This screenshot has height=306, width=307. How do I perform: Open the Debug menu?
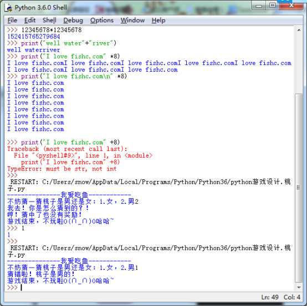(73, 20)
